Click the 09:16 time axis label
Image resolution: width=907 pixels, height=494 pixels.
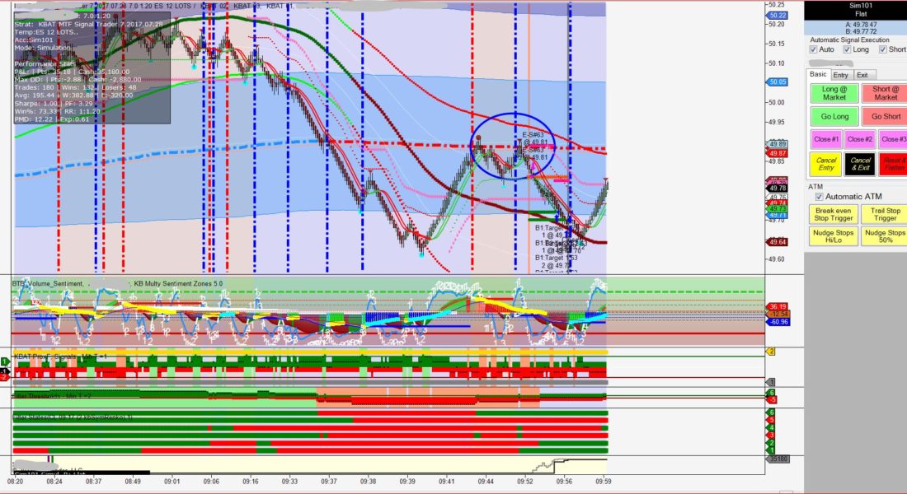(250, 482)
